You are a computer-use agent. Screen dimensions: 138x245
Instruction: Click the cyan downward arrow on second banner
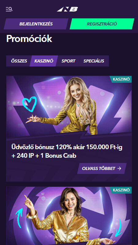118,228
